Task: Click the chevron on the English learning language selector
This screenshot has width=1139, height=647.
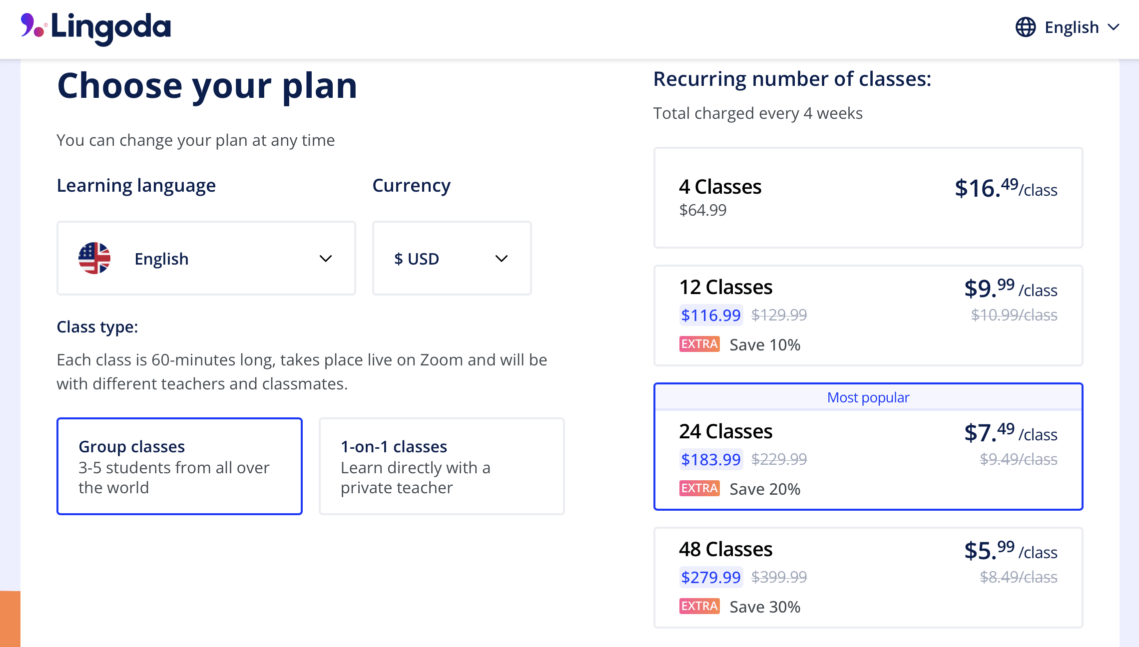Action: pyautogui.click(x=325, y=258)
